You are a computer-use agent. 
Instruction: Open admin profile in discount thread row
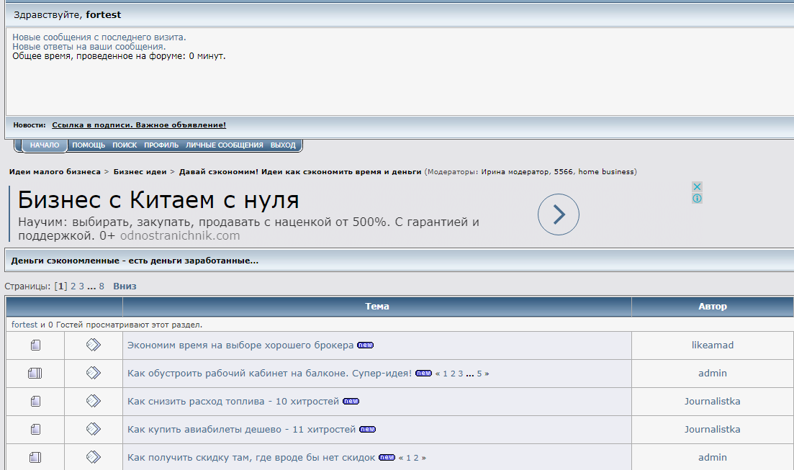713,457
